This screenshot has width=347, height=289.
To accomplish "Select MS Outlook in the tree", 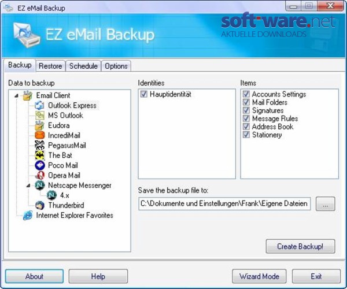I will [x=65, y=116].
